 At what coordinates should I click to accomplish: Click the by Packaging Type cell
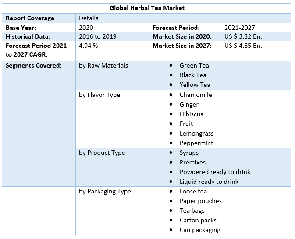click(x=105, y=191)
